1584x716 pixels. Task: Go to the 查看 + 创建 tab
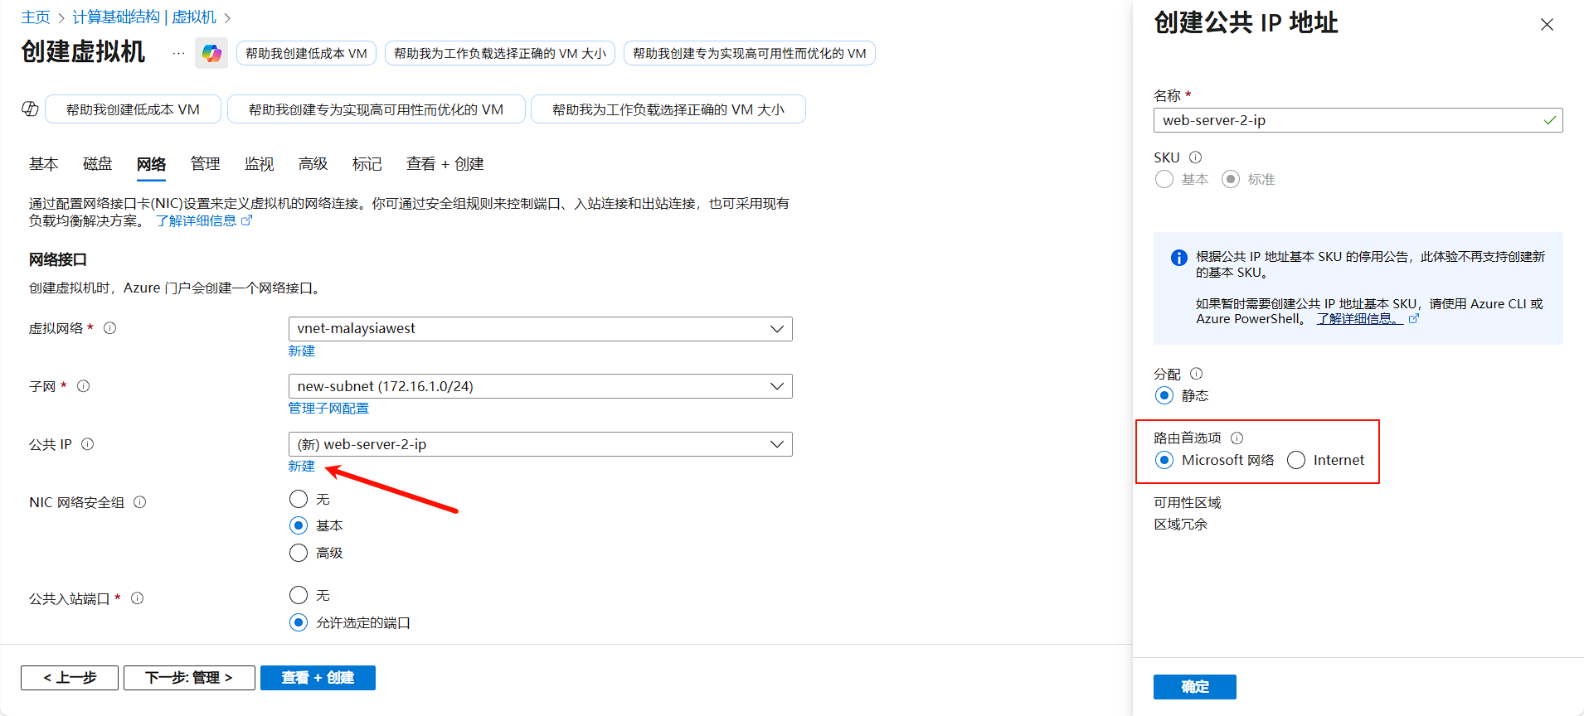tap(445, 164)
